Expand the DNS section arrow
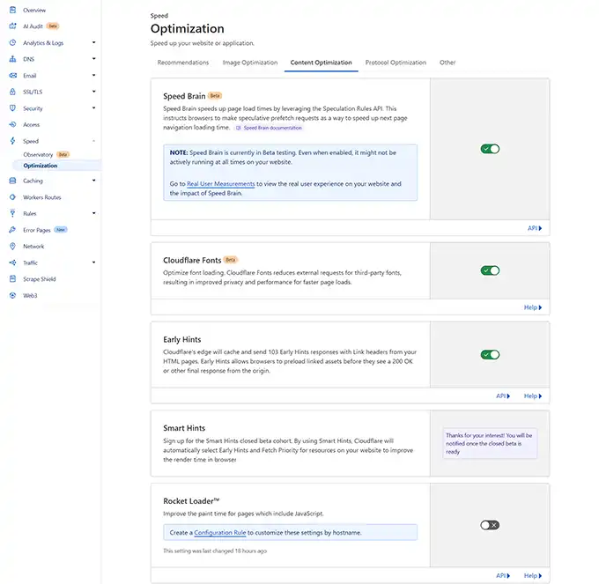This screenshot has width=599, height=584. coord(93,59)
